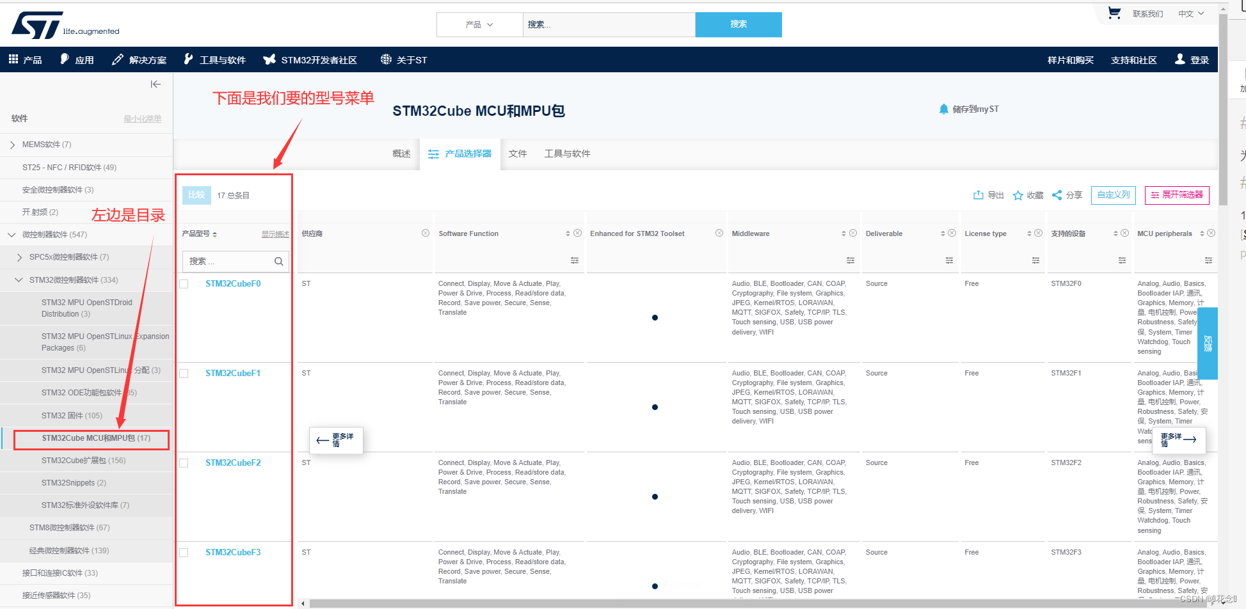The width and height of the screenshot is (1246, 609).
Task: Click the 联系我们 link
Action: click(1148, 13)
